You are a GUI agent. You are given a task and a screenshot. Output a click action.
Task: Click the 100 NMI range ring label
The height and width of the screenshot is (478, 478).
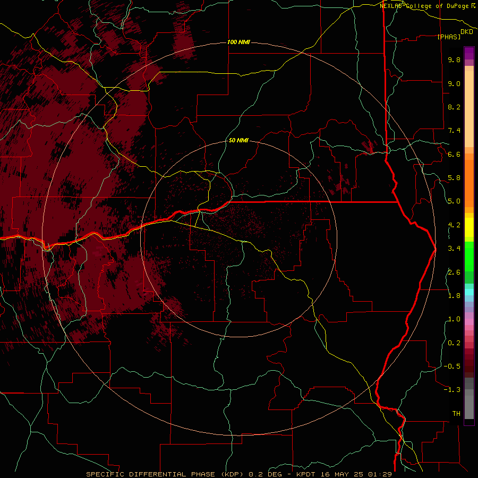tap(238, 42)
